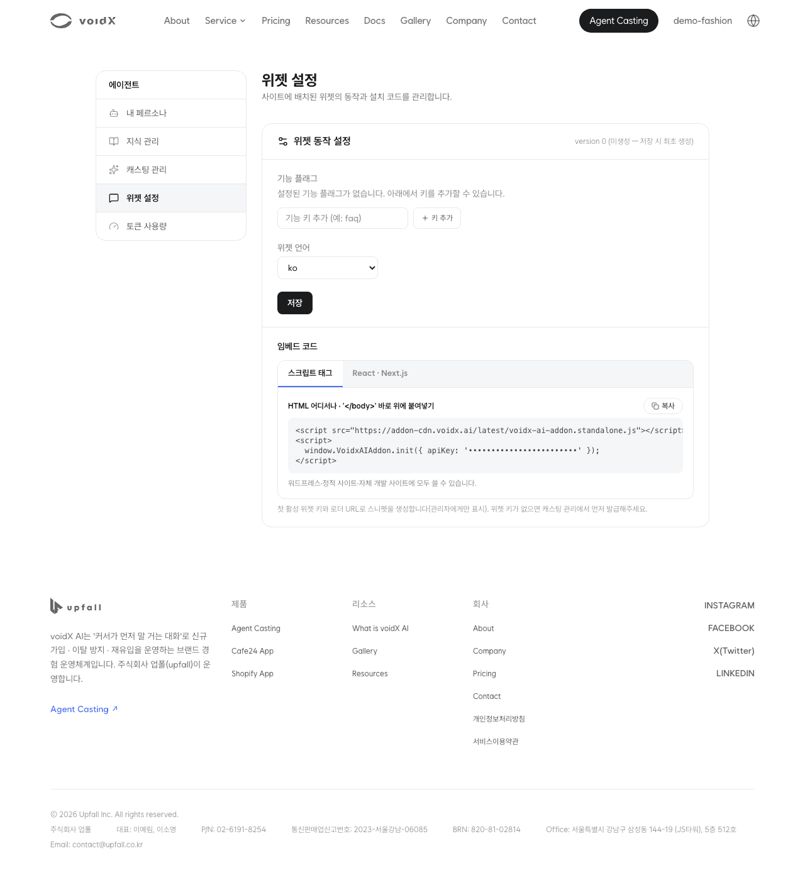Open Contact link in footer
The width and height of the screenshot is (805, 890).
pyautogui.click(x=487, y=696)
